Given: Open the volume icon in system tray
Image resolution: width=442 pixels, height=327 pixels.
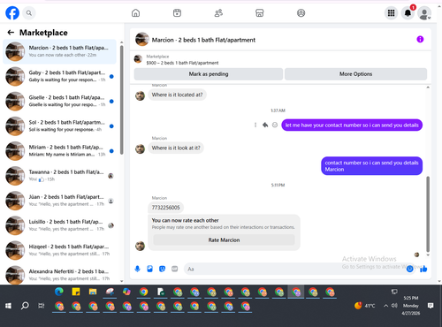Looking at the screenshot, I should tap(394, 306).
